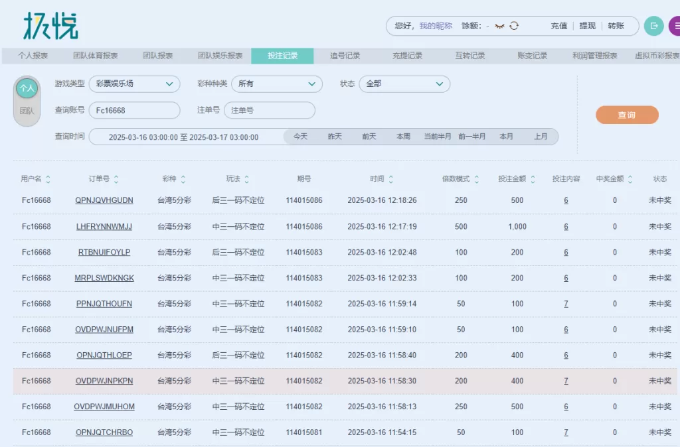
Task: Open the 账变记录 tab
Action: click(x=533, y=56)
